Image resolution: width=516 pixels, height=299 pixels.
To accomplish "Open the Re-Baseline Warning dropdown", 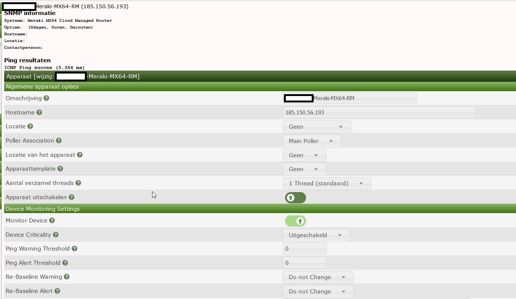I will (318, 277).
